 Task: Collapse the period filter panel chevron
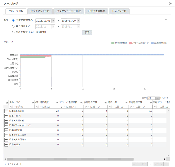166,20
